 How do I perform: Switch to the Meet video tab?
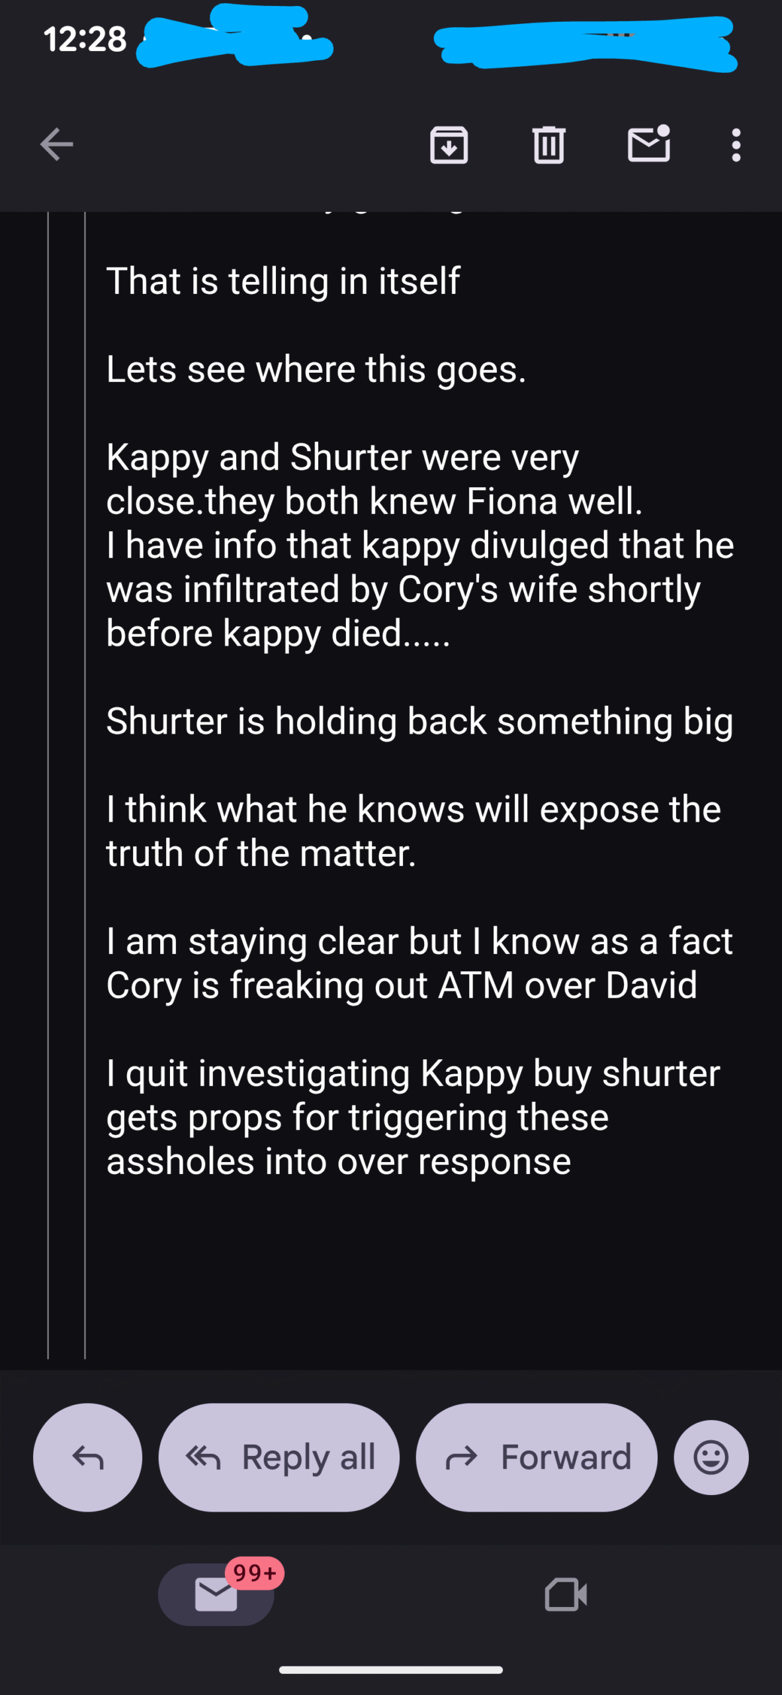pyautogui.click(x=566, y=1594)
